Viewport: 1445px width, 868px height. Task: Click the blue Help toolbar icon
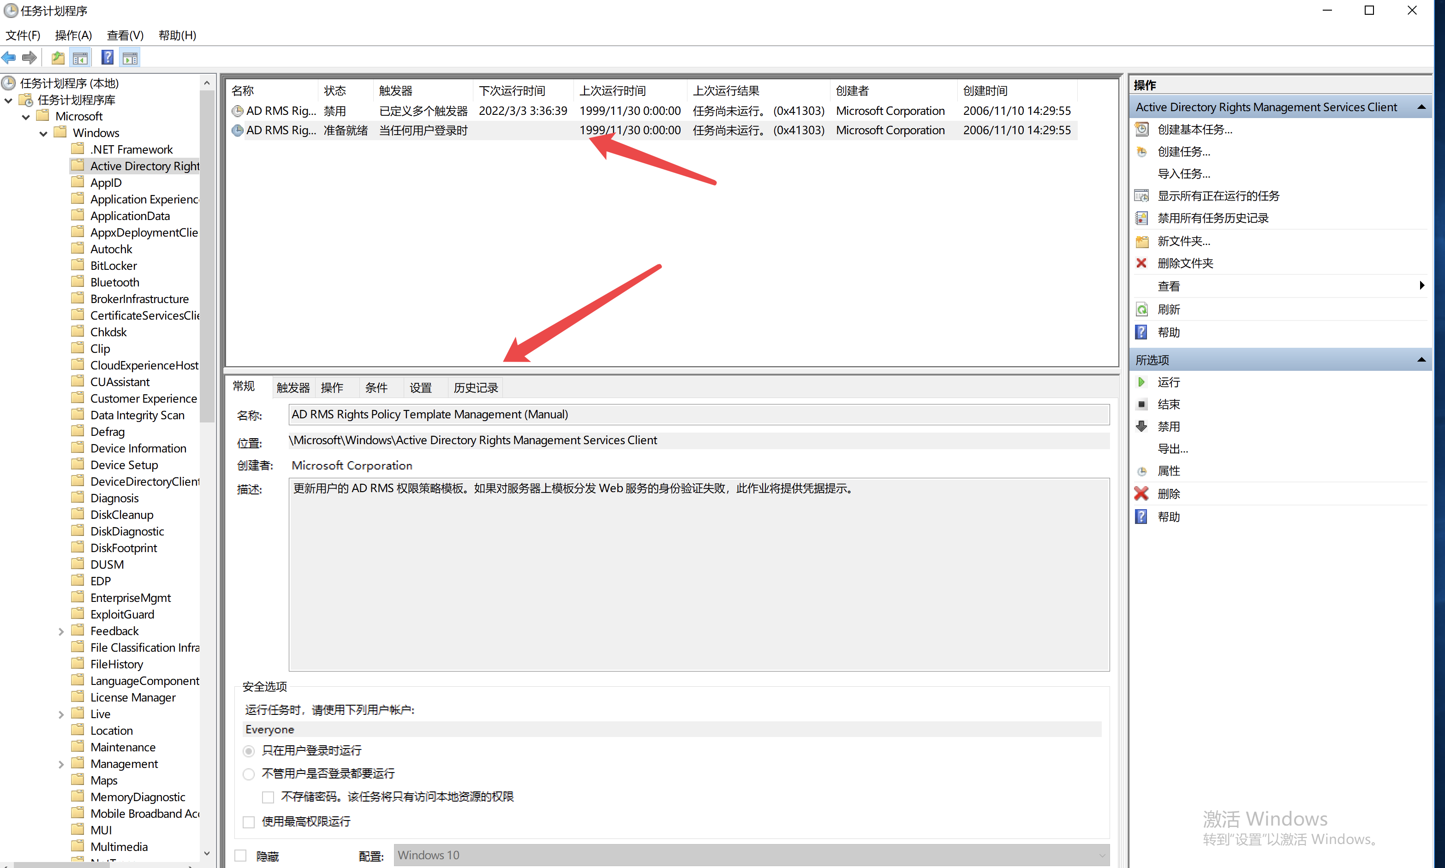point(107,57)
